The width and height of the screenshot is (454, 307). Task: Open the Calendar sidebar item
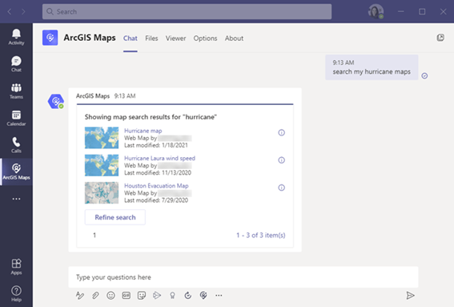(x=16, y=118)
